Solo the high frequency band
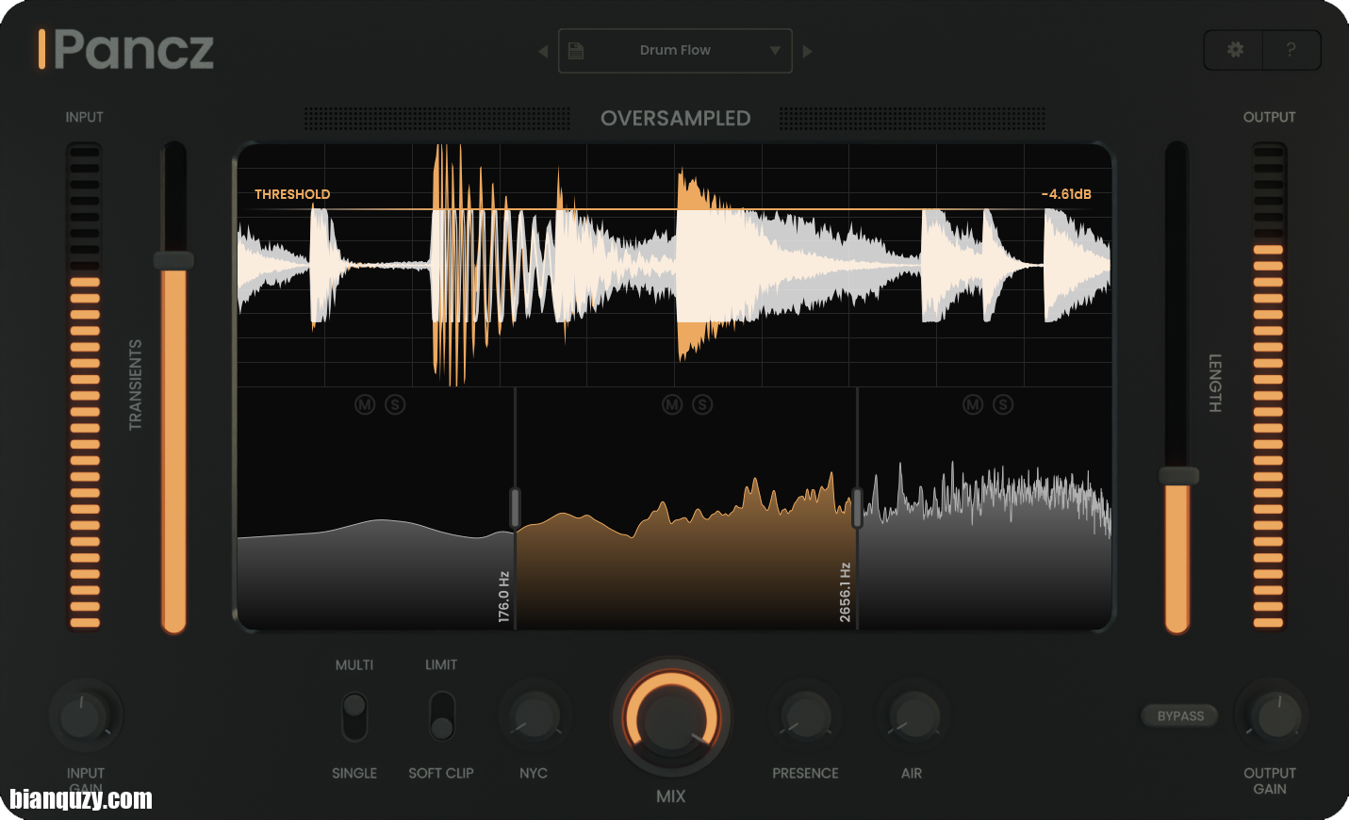Viewport: 1349px width, 820px height. click(x=1003, y=404)
